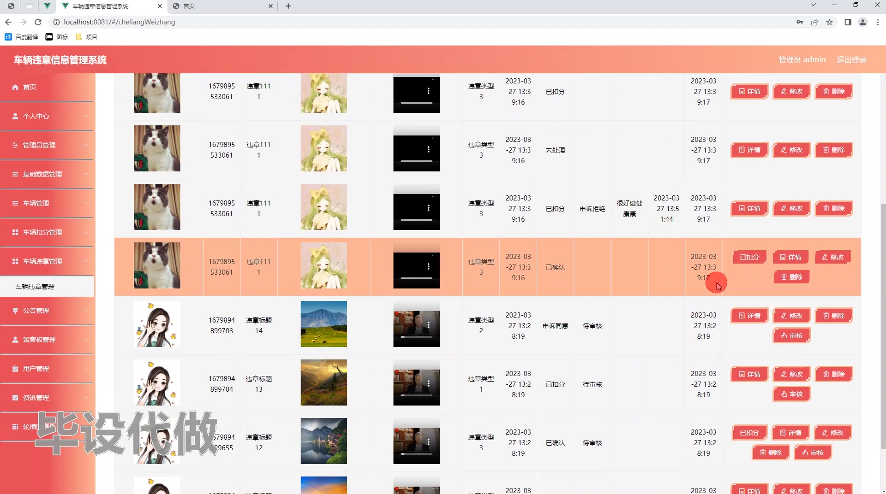Collapse the 车辆违章管理 parent menu
The image size is (886, 494).
point(47,261)
